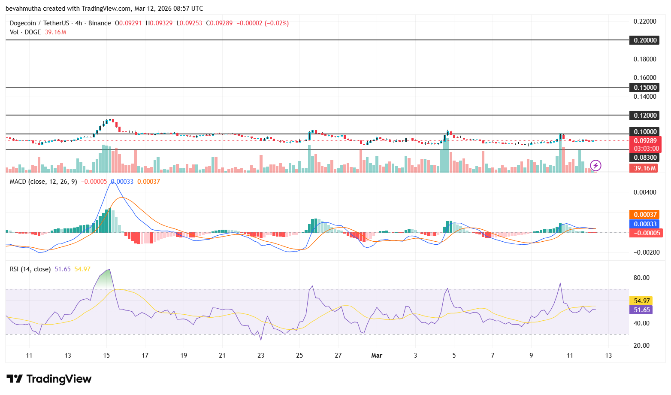Open the MACD (close, 12, 26, 9) indicator label
671x395 pixels.
[x=43, y=182]
